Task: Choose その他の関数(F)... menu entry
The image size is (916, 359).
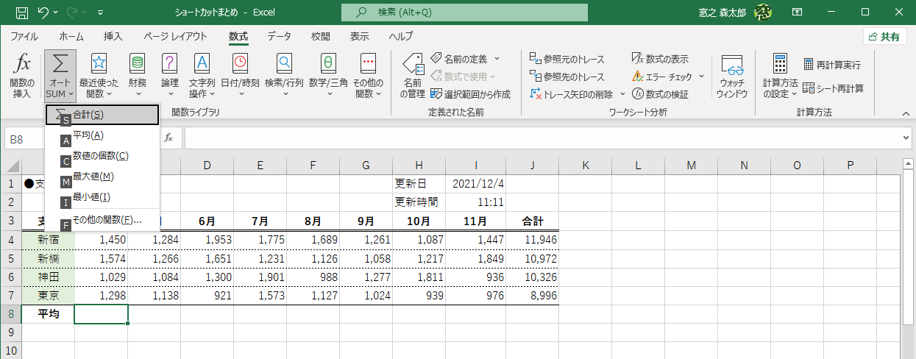Action: [x=102, y=220]
